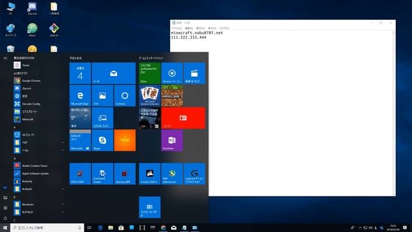Open the Money news photo tile

pyautogui.click(x=150, y=118)
